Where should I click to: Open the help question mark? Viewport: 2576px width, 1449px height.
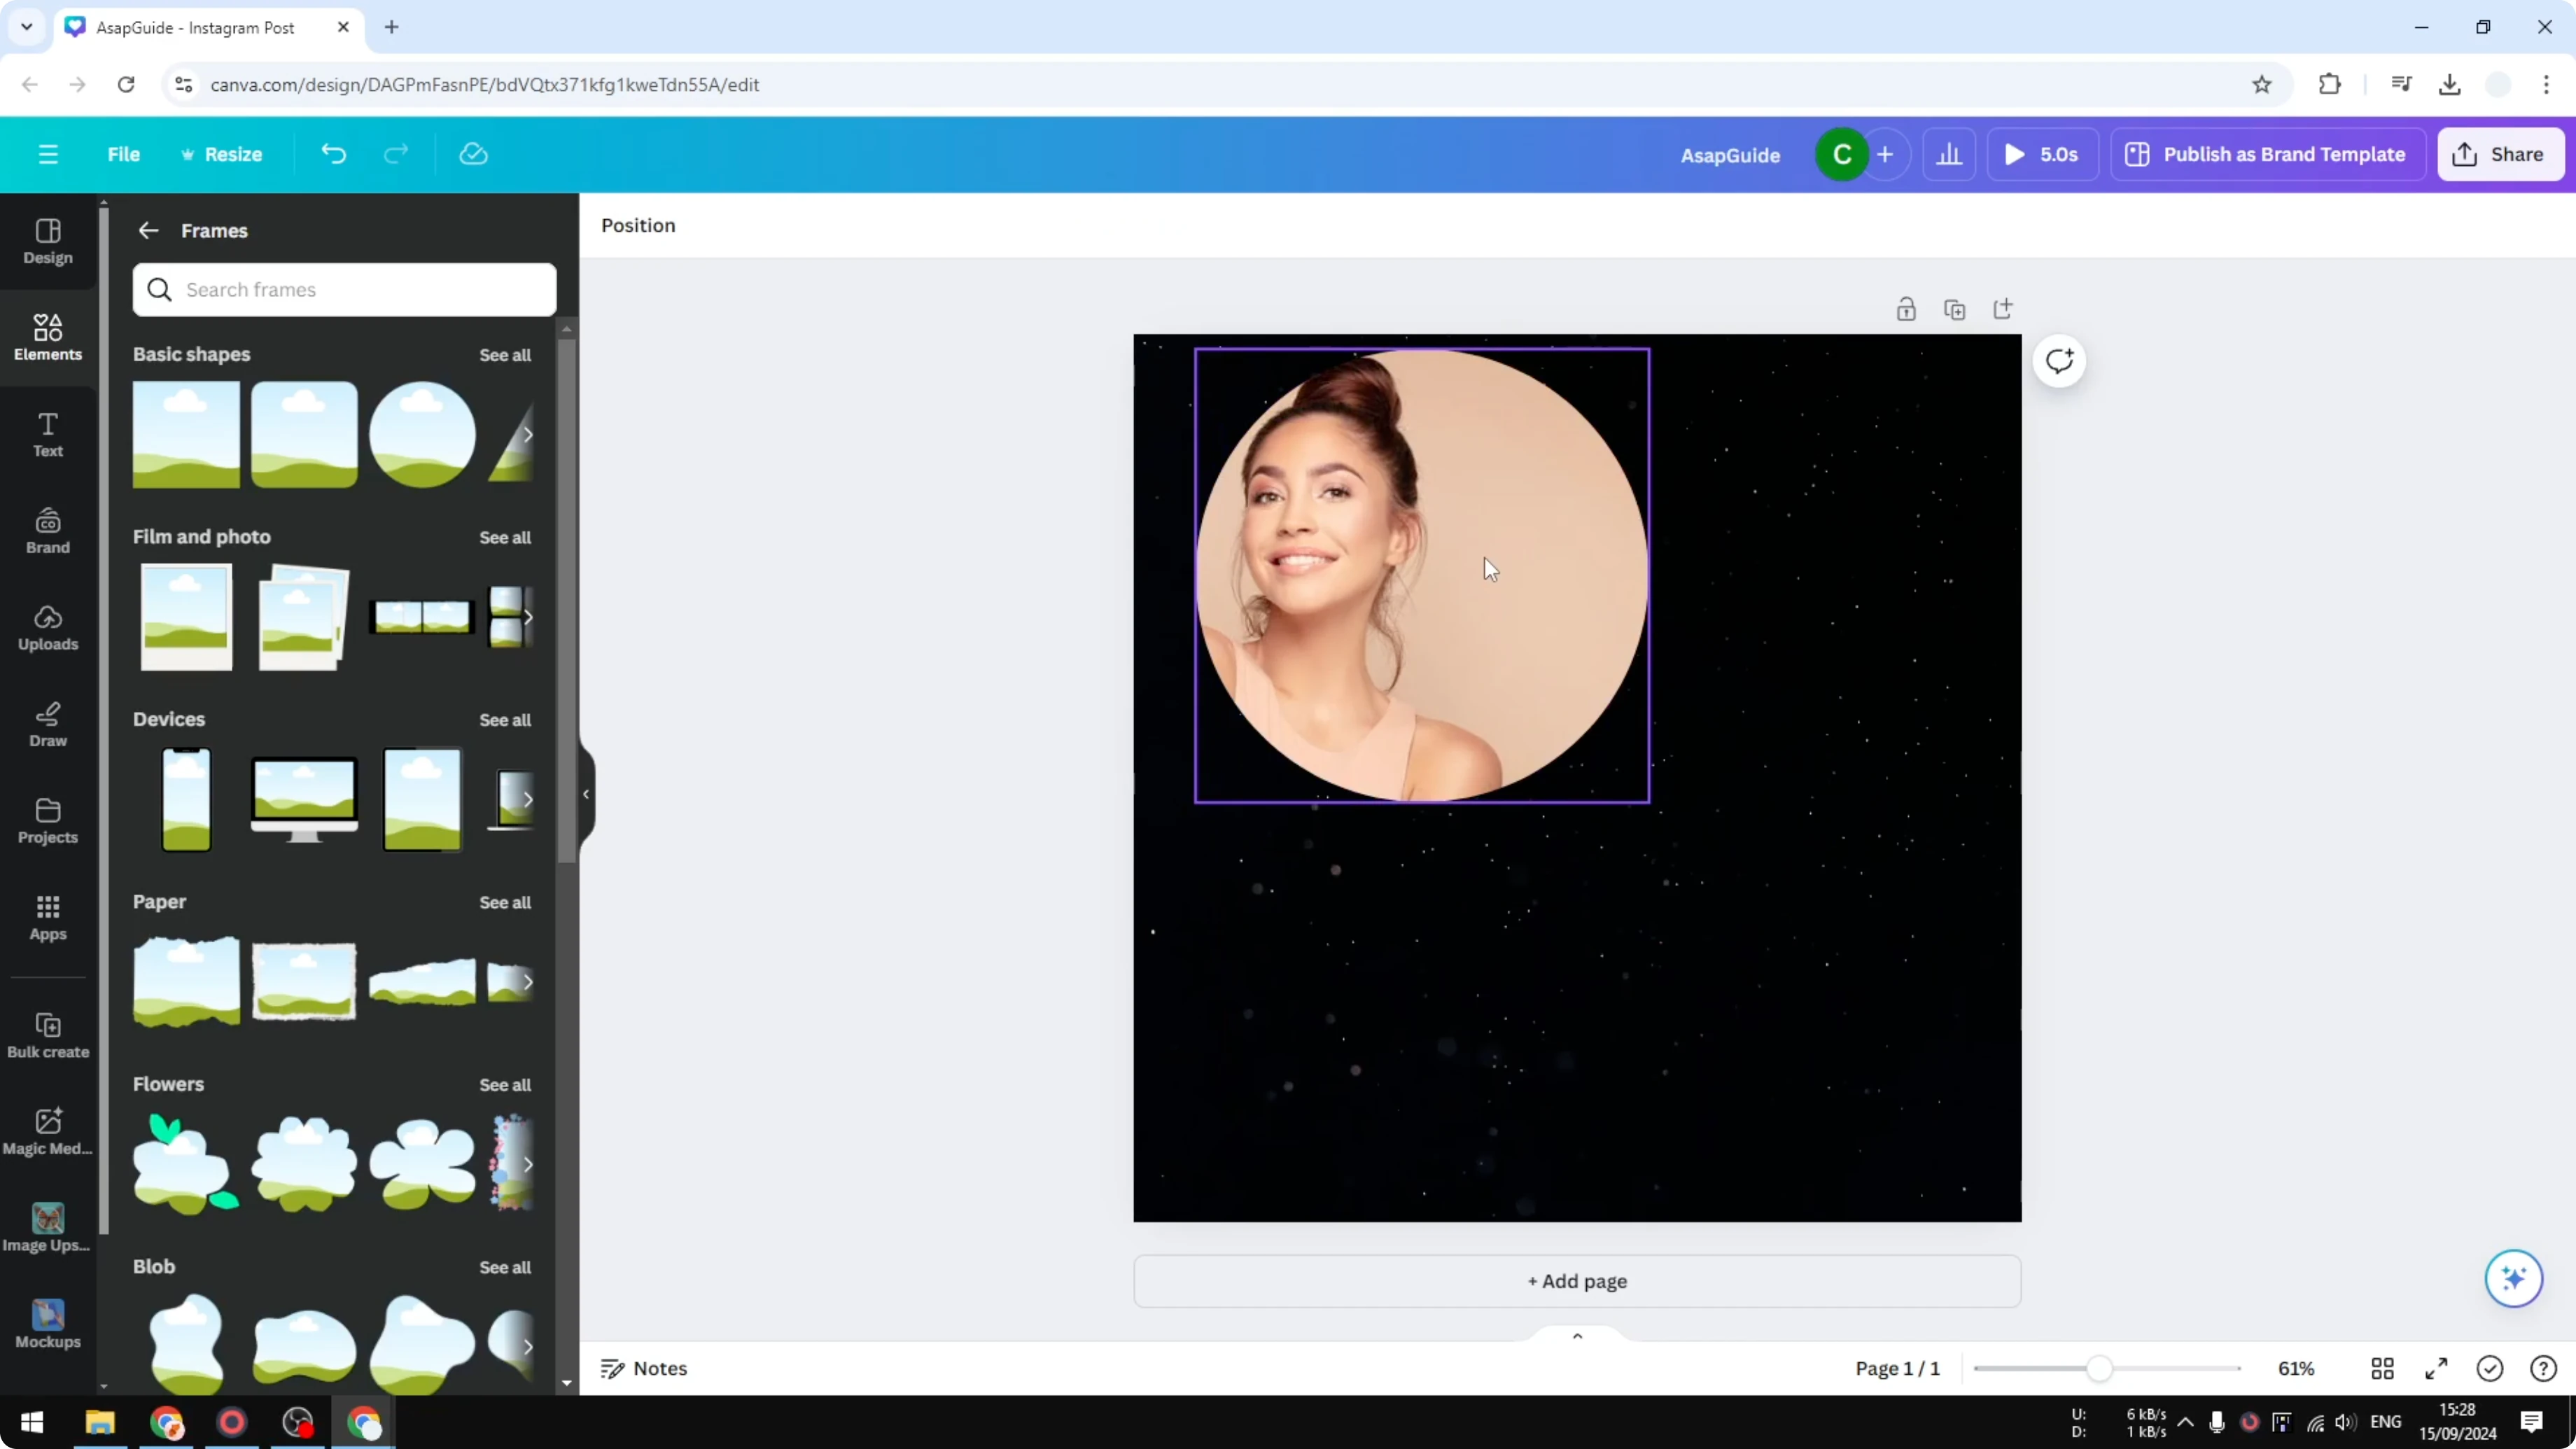[2543, 1368]
